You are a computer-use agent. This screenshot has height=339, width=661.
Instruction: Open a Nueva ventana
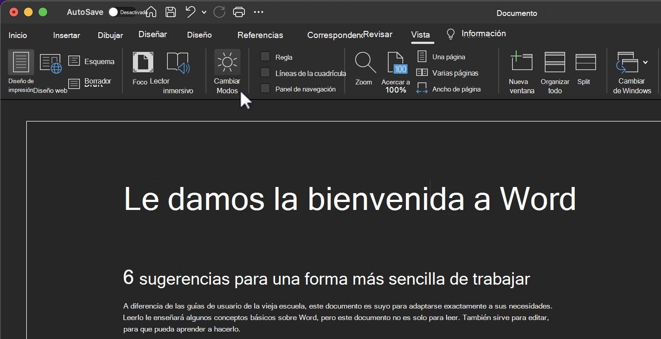tap(522, 73)
